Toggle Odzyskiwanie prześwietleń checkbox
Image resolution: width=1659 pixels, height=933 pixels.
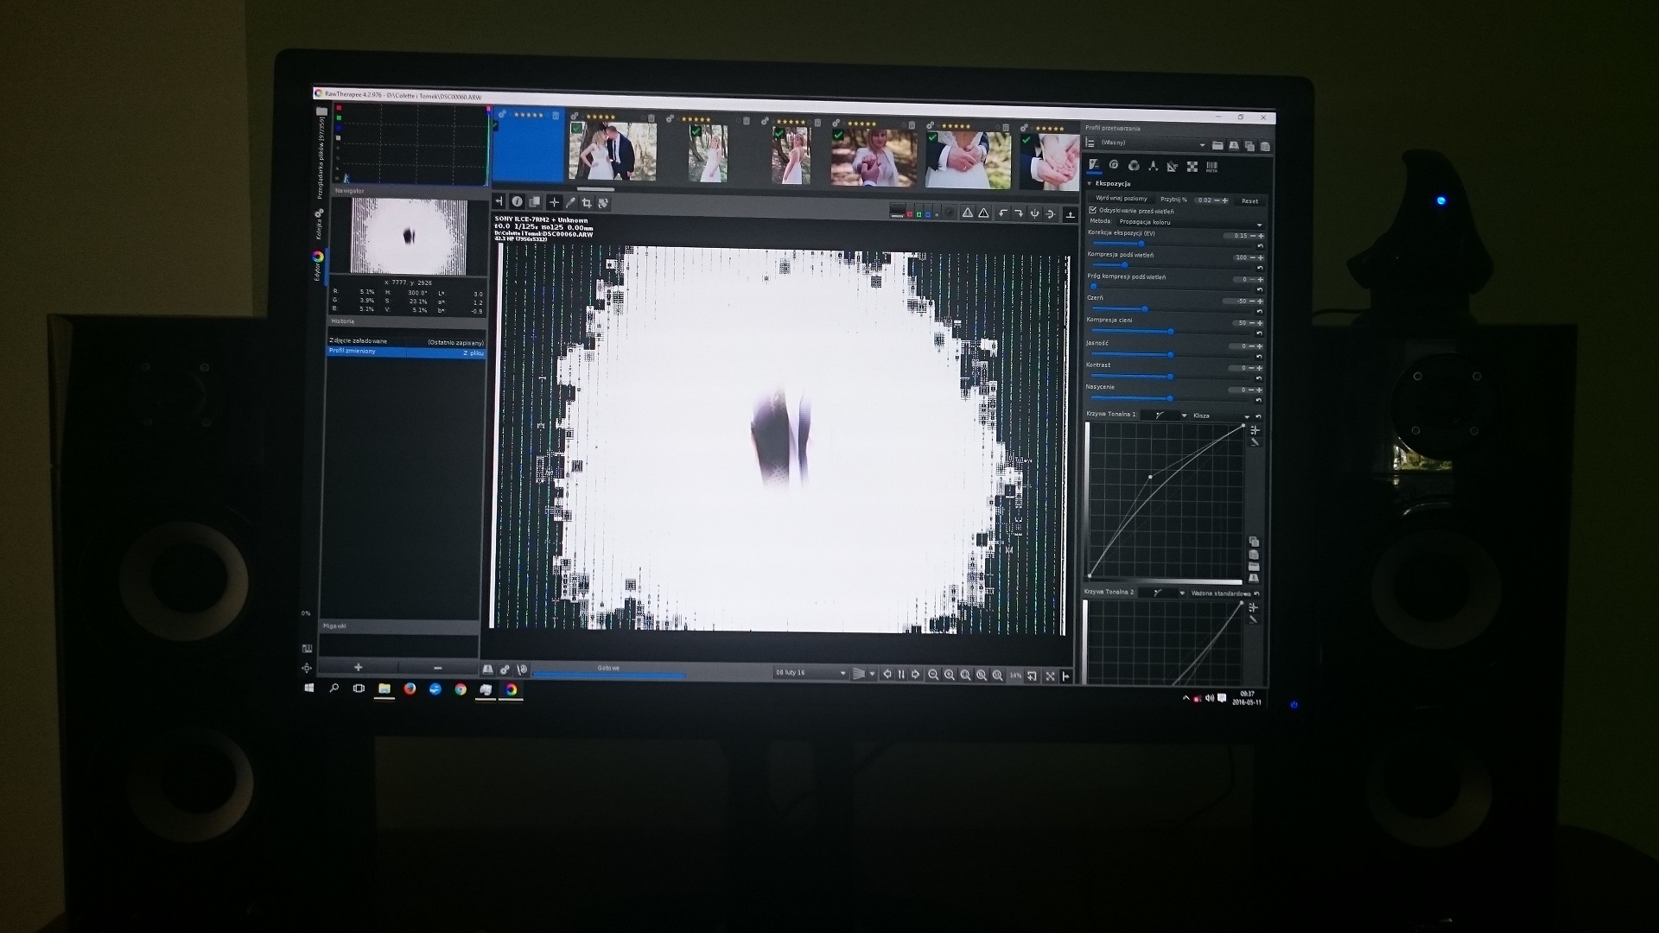pyautogui.click(x=1093, y=211)
